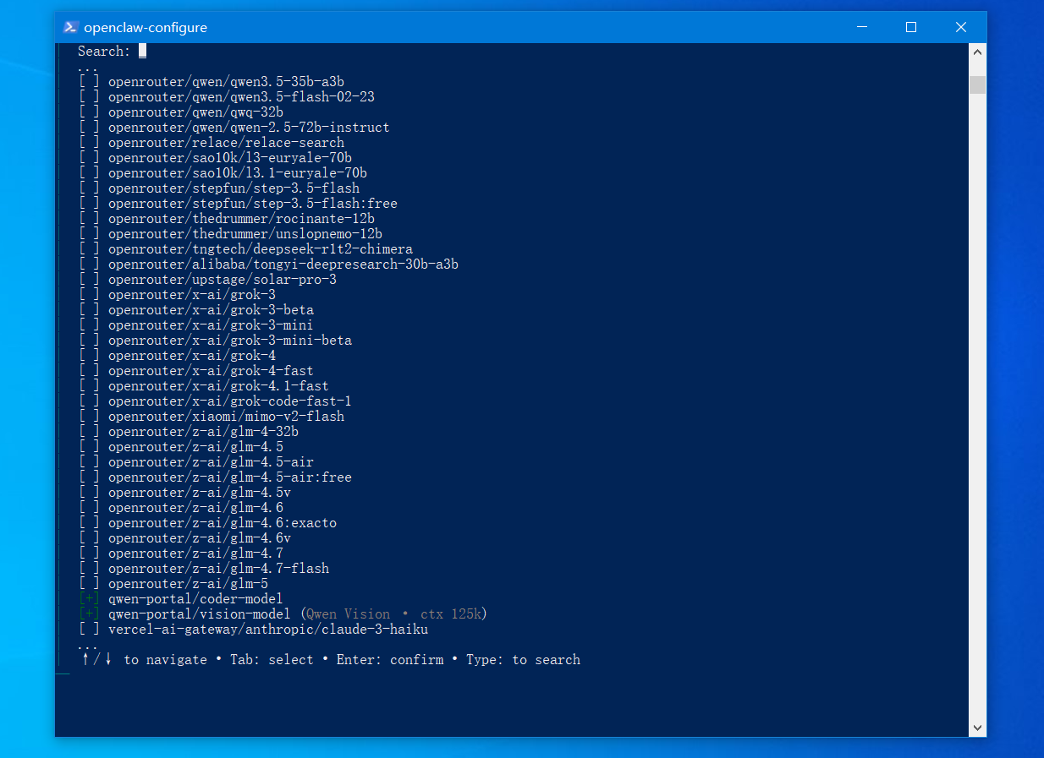This screenshot has width=1044, height=758.
Task: Uncheck the qwen-portal/vision-model checkbox
Action: (89, 614)
